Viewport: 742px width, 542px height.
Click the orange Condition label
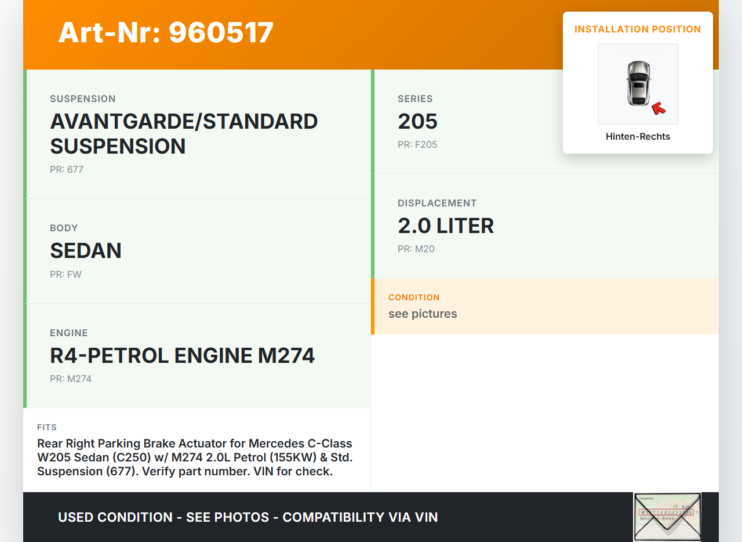click(414, 297)
